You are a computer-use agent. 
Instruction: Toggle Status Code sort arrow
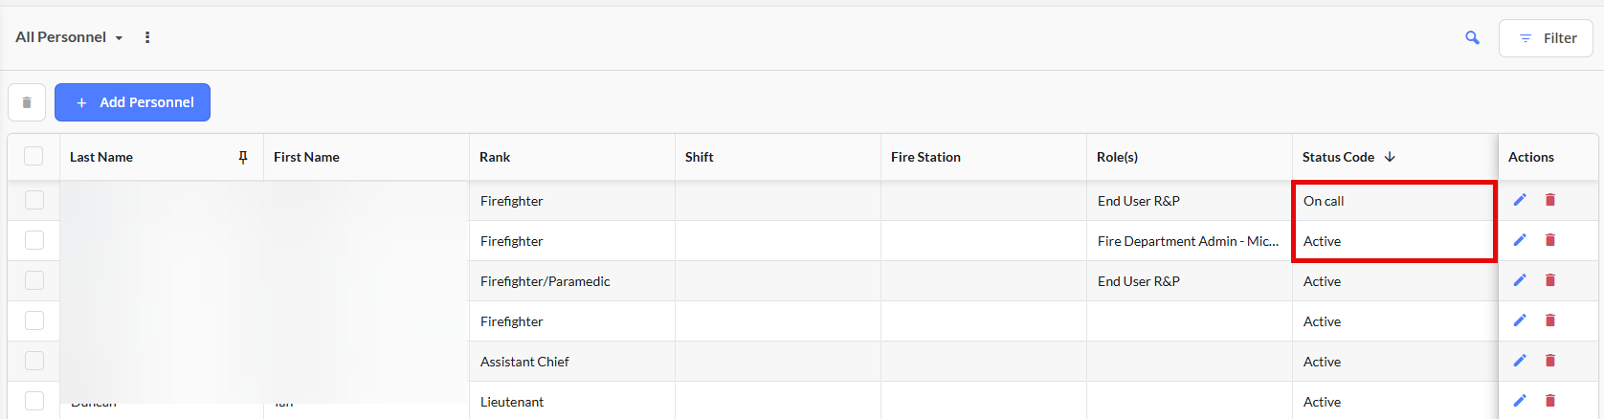pyautogui.click(x=1390, y=157)
